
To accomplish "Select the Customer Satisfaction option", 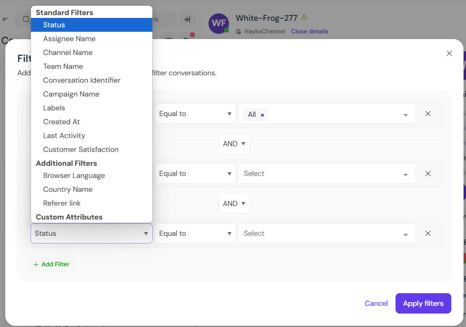I will pos(81,149).
